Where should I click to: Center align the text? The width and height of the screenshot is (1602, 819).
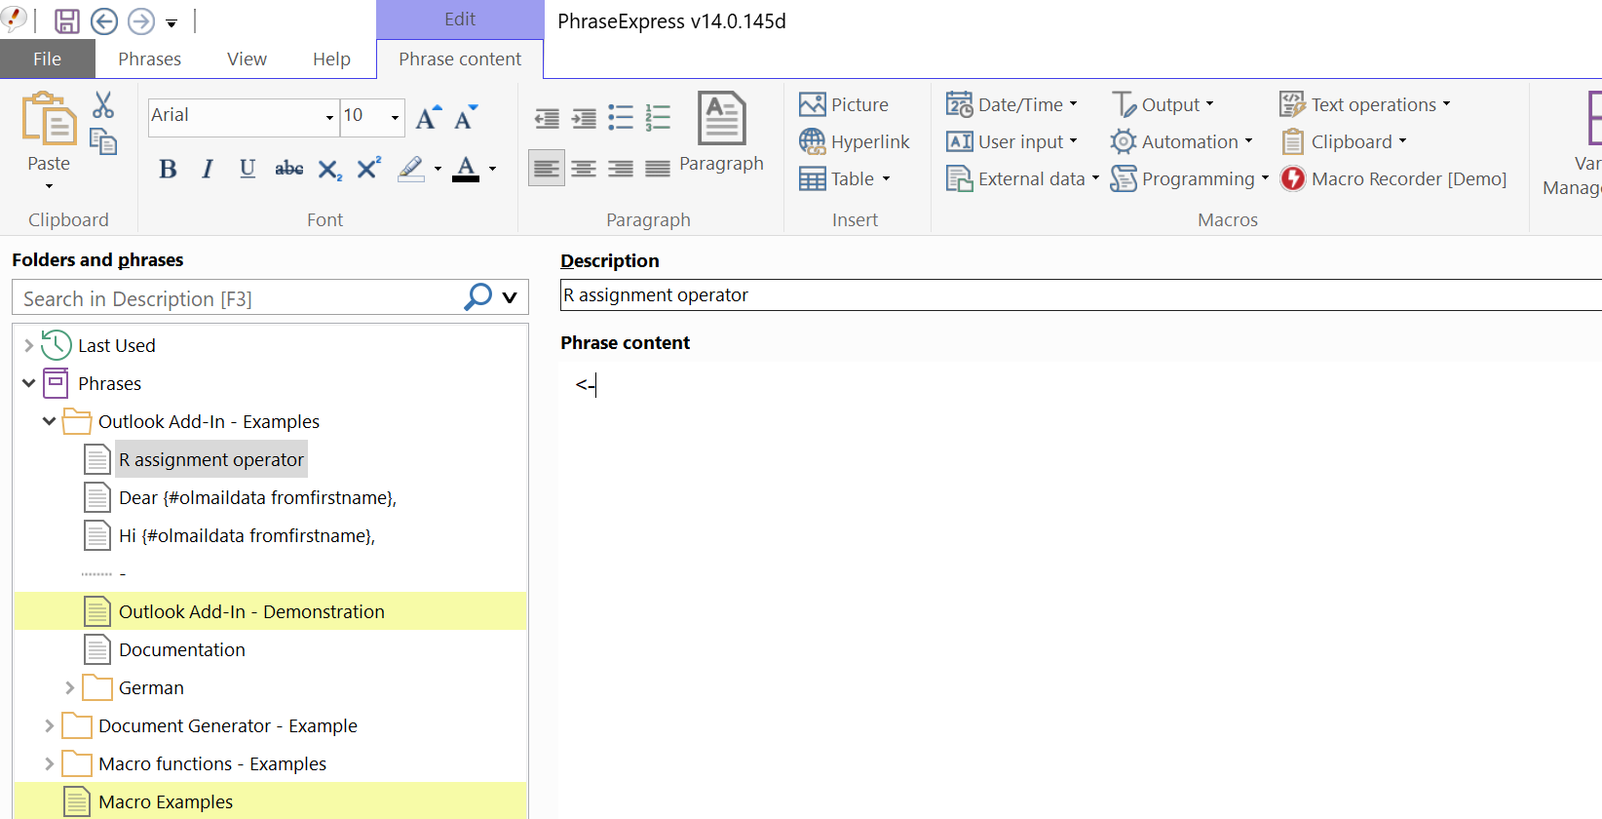click(584, 169)
